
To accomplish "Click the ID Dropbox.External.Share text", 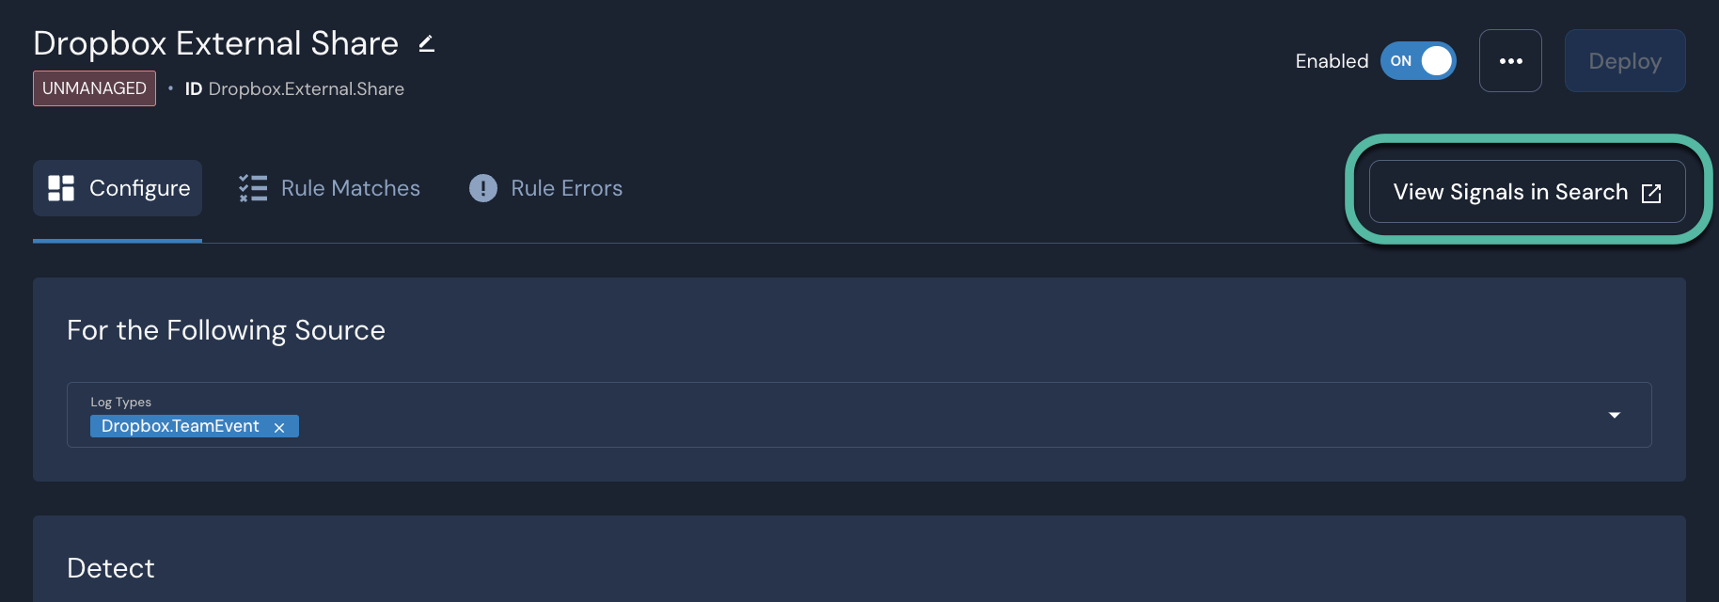I will click(294, 87).
